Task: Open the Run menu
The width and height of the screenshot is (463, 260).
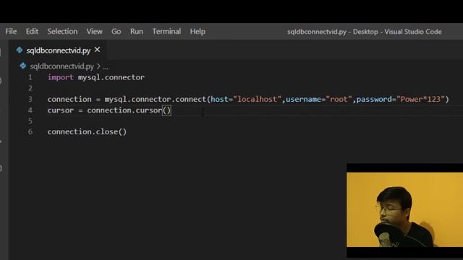Action: click(137, 31)
